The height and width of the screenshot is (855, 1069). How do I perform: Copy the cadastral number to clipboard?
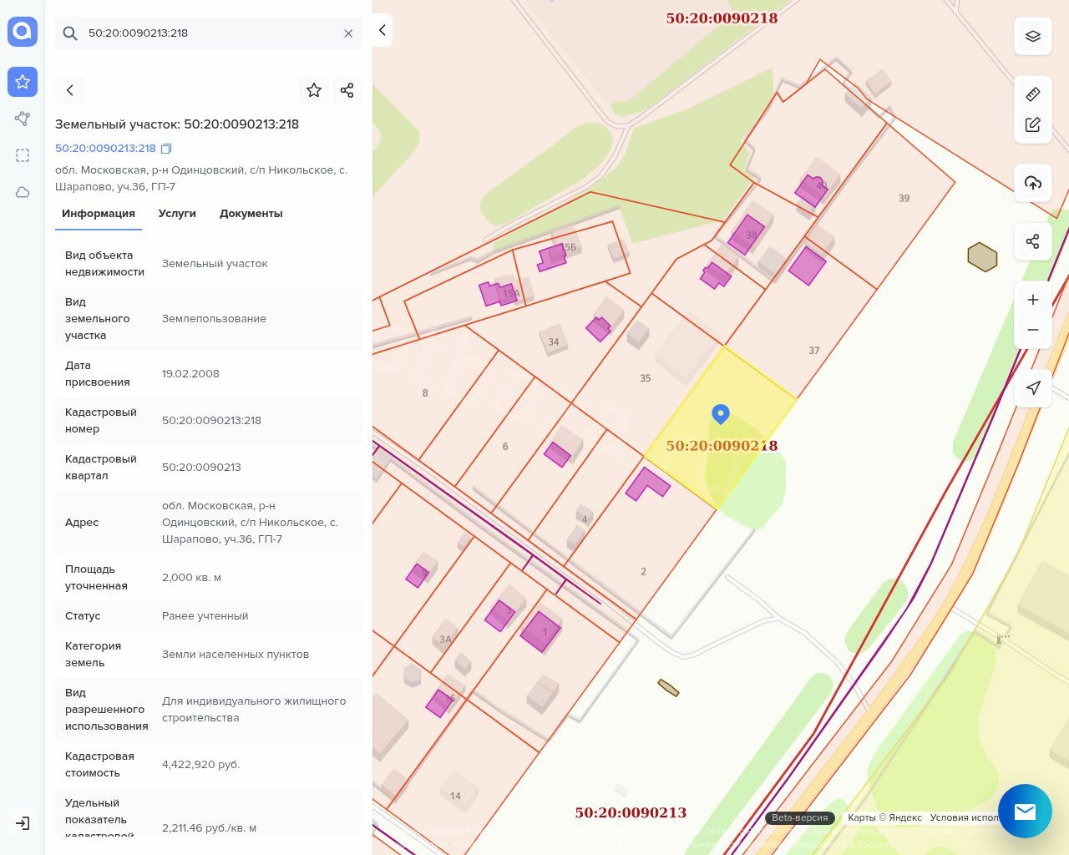166,149
